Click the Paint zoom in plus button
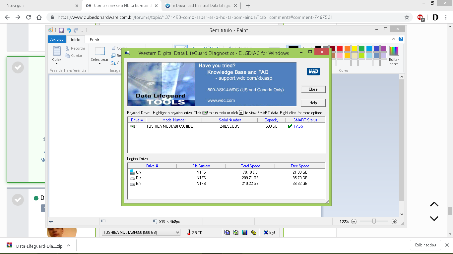This screenshot has width=453, height=254. (x=394, y=222)
